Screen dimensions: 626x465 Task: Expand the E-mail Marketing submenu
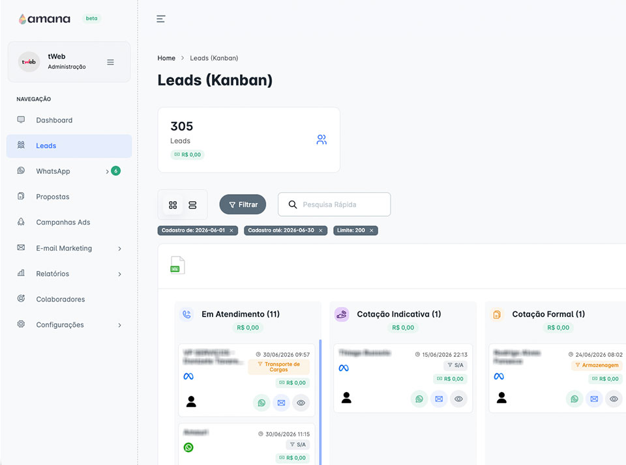pos(120,248)
